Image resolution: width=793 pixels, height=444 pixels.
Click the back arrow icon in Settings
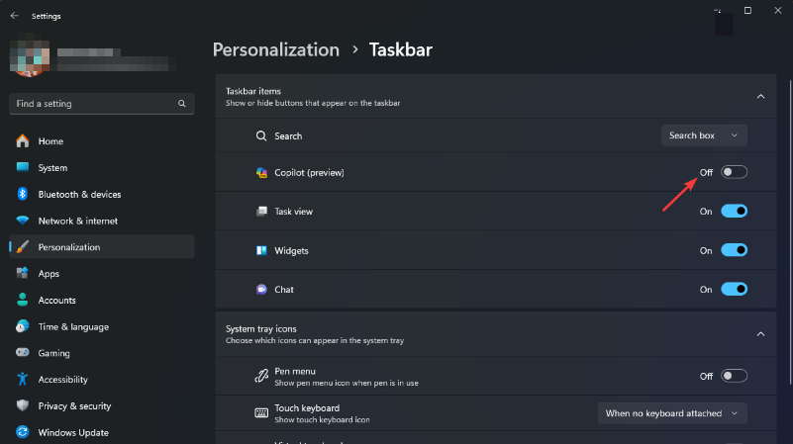tap(14, 16)
